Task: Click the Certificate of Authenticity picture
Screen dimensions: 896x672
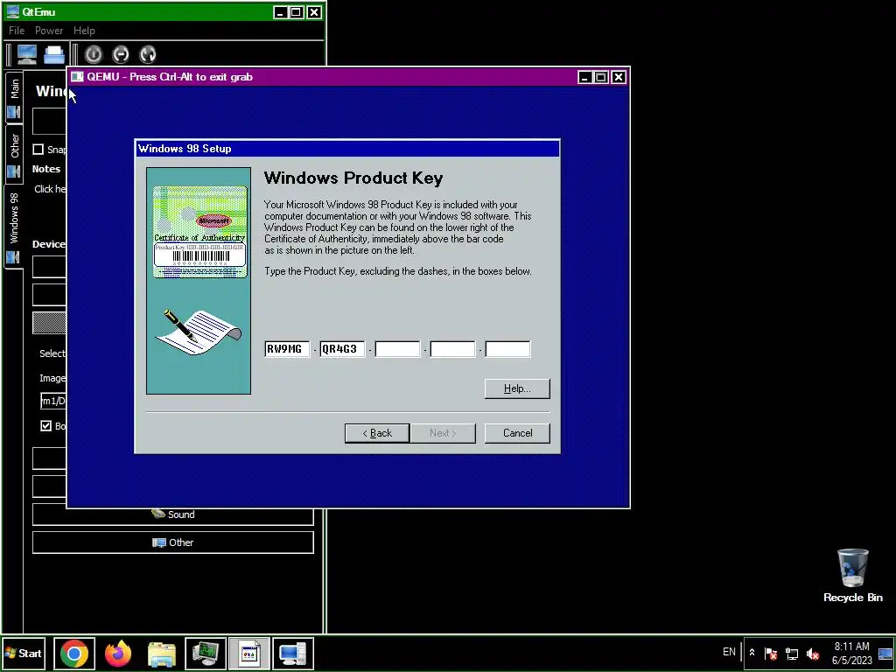Action: (x=199, y=231)
